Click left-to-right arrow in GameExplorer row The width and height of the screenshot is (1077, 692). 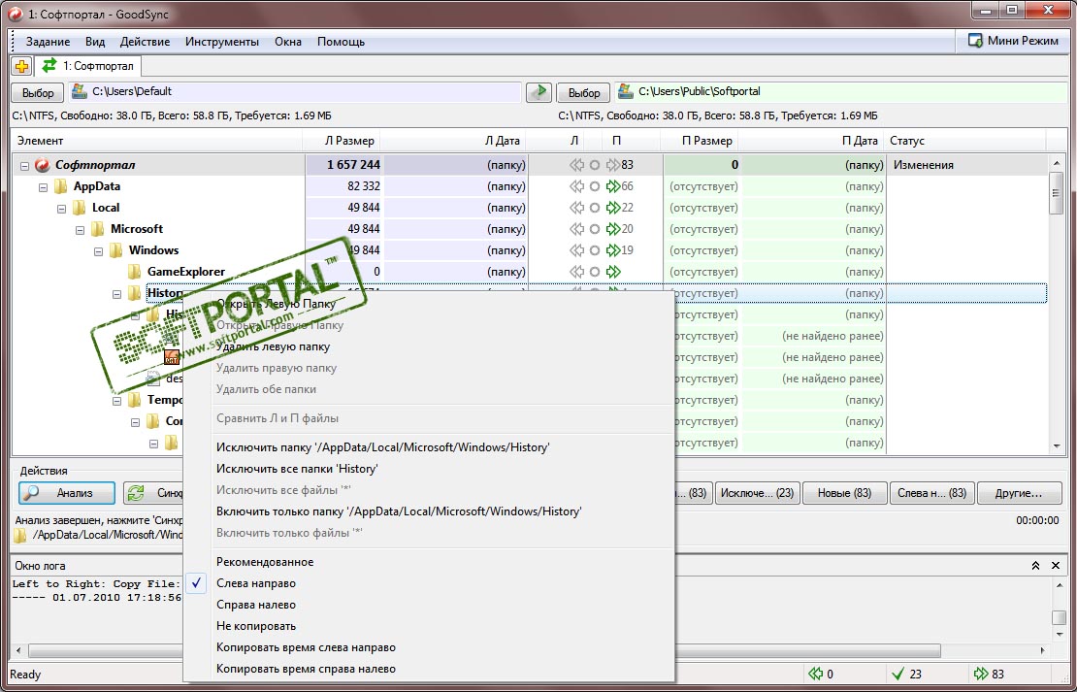(612, 272)
